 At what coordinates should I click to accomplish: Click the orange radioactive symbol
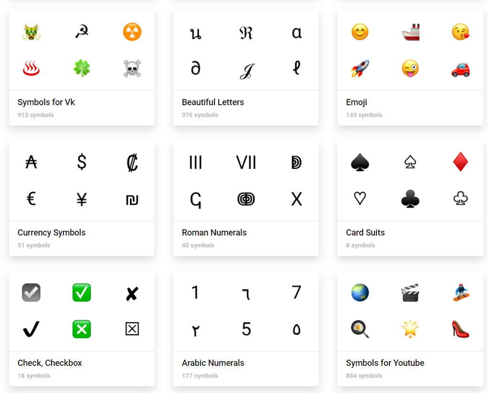pos(132,32)
